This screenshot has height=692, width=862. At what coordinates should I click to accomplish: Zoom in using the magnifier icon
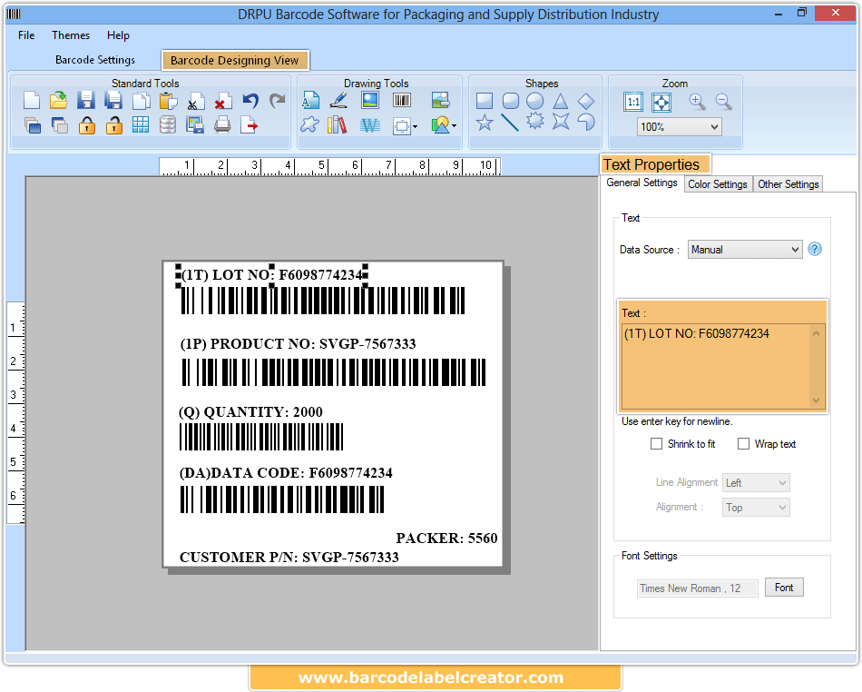[x=697, y=101]
